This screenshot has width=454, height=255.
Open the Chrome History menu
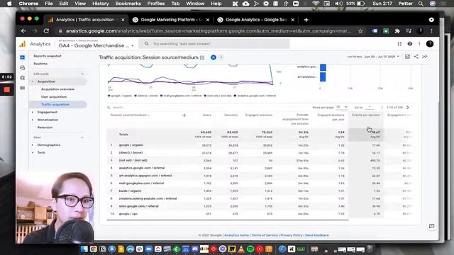tap(100, 4)
